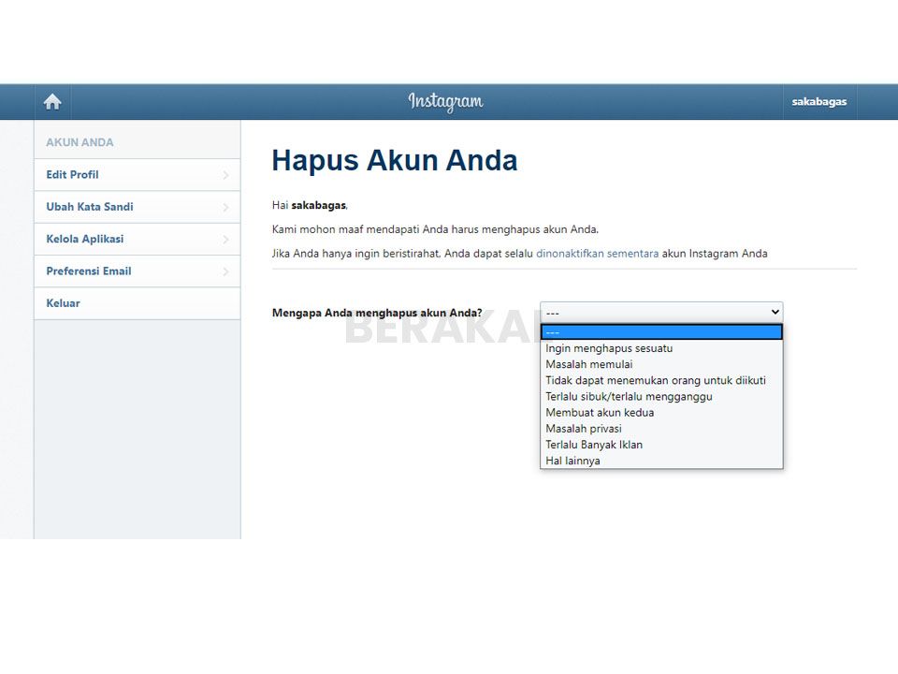
Task: Select Keluar to log out
Action: (137, 303)
